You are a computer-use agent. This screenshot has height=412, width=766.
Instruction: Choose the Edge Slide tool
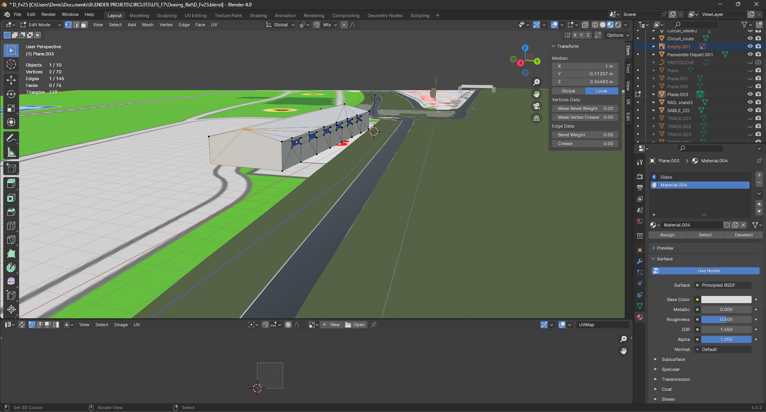[x=11, y=296]
